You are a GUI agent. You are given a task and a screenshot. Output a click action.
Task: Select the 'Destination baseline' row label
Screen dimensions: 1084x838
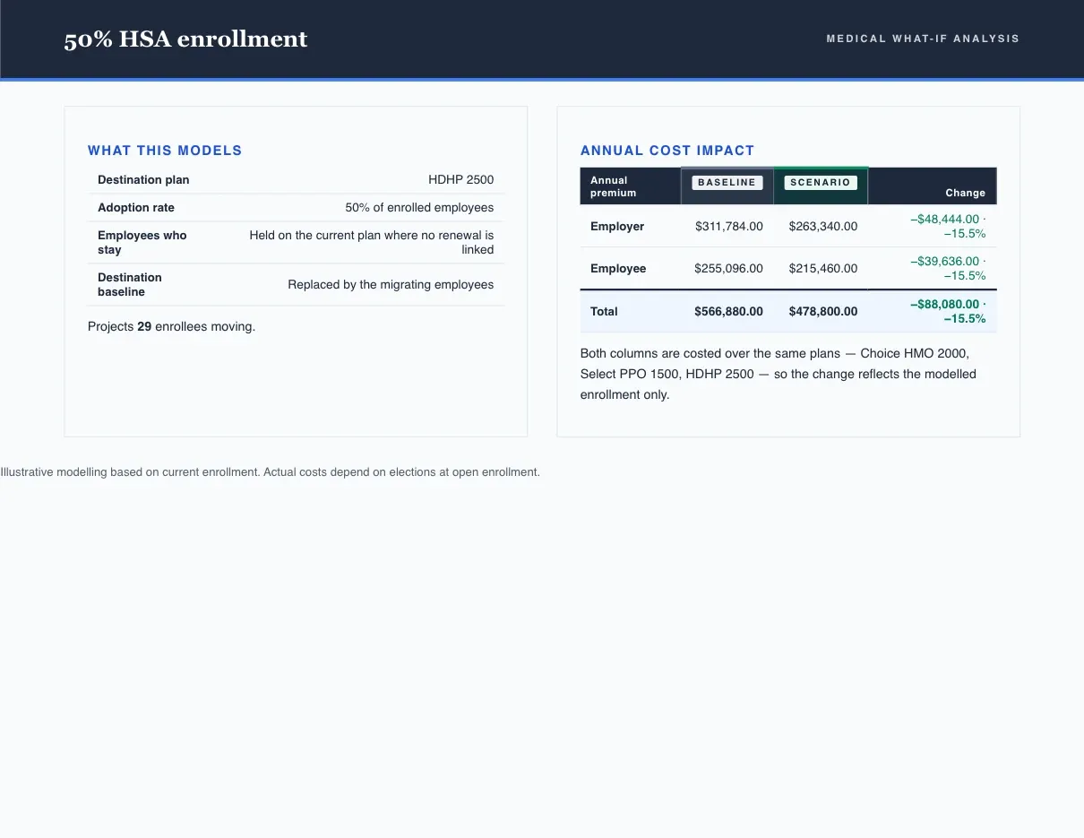coord(130,285)
